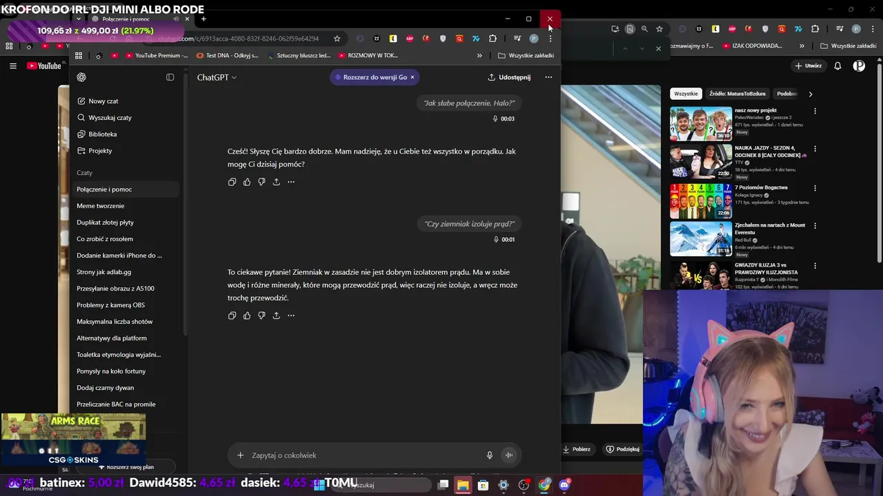Click the plus attach button in prompt box
Screen dimensions: 883x496
point(240,455)
